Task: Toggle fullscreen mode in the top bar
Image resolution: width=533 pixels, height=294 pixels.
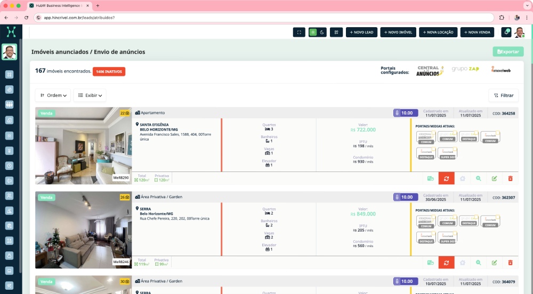Action: click(299, 32)
